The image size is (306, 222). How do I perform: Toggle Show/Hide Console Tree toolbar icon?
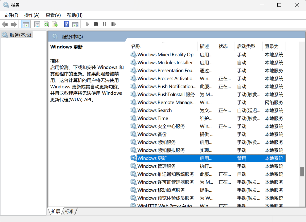point(26,24)
